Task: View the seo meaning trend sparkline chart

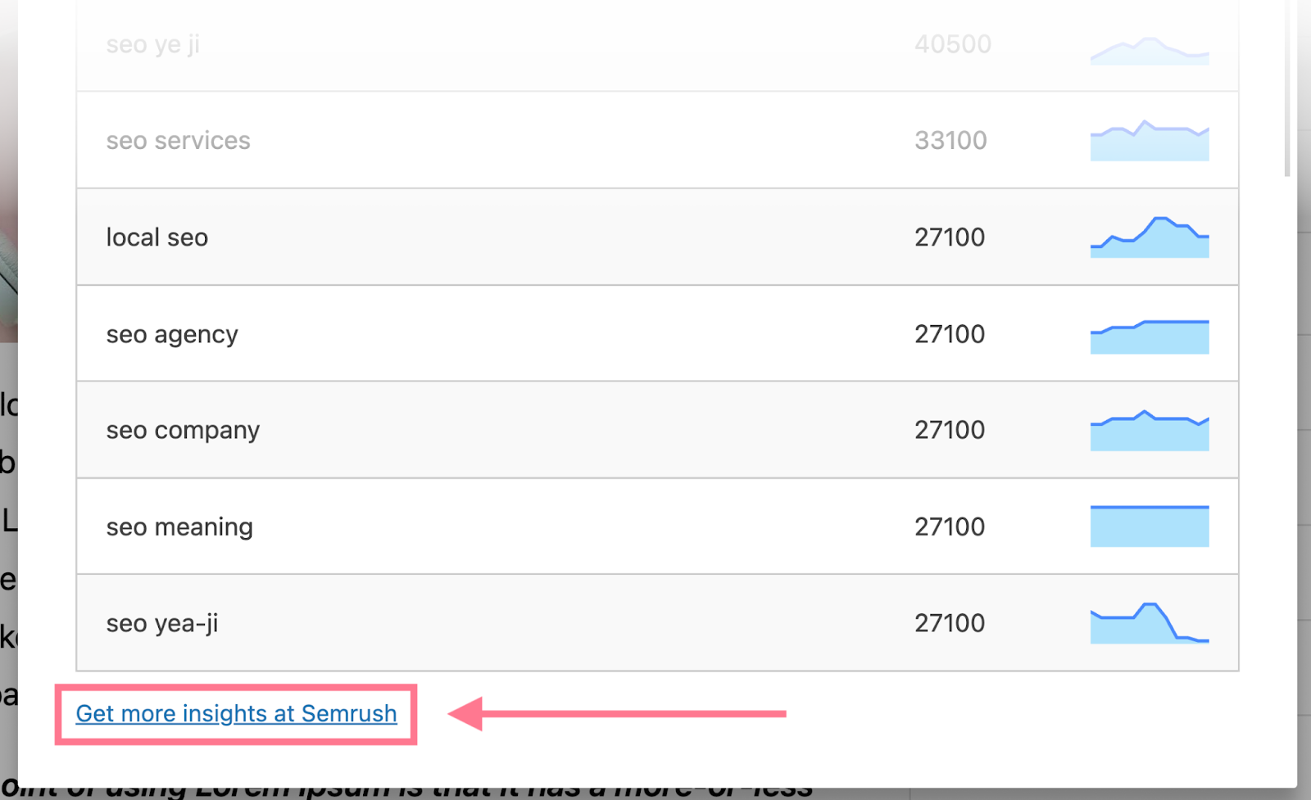Action: [1150, 527]
